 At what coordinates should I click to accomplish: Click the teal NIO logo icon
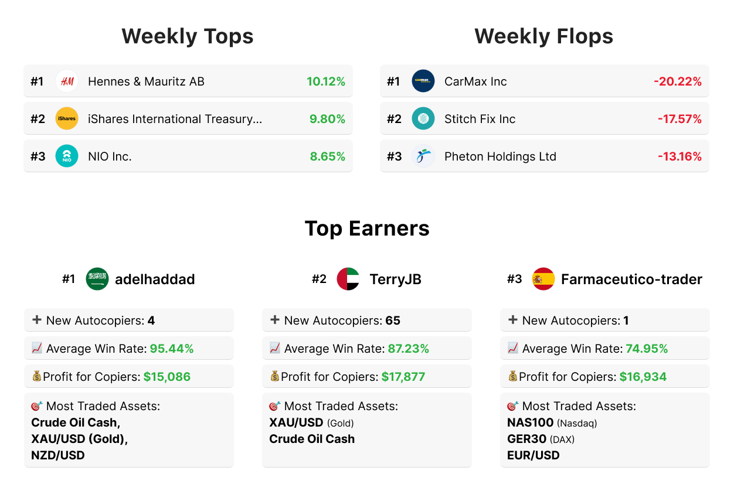pyautogui.click(x=67, y=156)
